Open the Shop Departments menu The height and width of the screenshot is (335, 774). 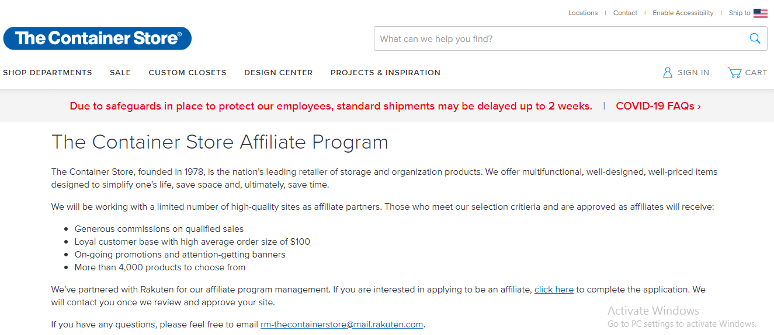click(x=47, y=73)
